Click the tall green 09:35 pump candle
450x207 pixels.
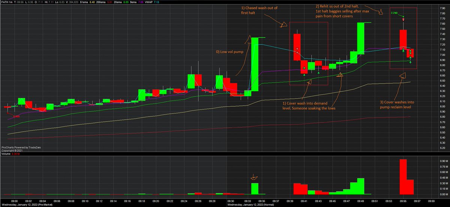pyautogui.click(x=255, y=64)
